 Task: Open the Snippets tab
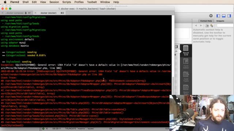click(220, 21)
